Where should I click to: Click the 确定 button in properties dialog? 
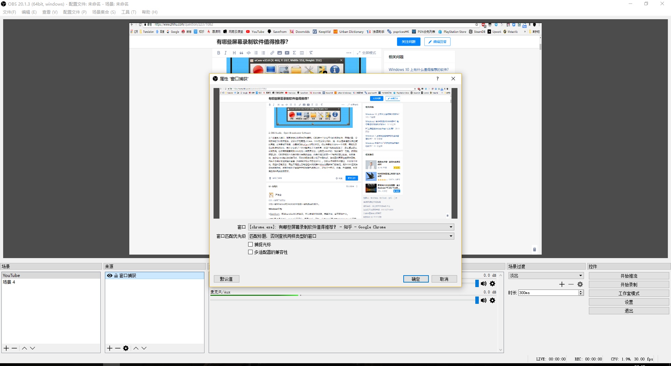click(416, 279)
